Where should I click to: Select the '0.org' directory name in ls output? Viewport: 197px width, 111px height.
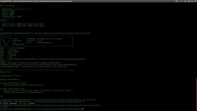[x=5, y=104]
